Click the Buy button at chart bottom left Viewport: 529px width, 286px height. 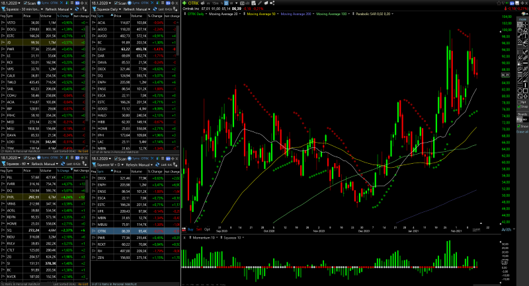click(x=191, y=229)
